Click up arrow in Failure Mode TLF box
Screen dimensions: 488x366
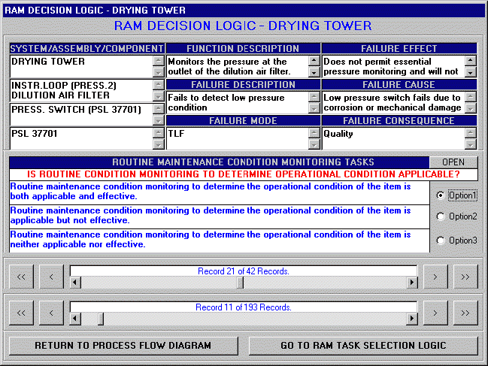pyautogui.click(x=314, y=133)
